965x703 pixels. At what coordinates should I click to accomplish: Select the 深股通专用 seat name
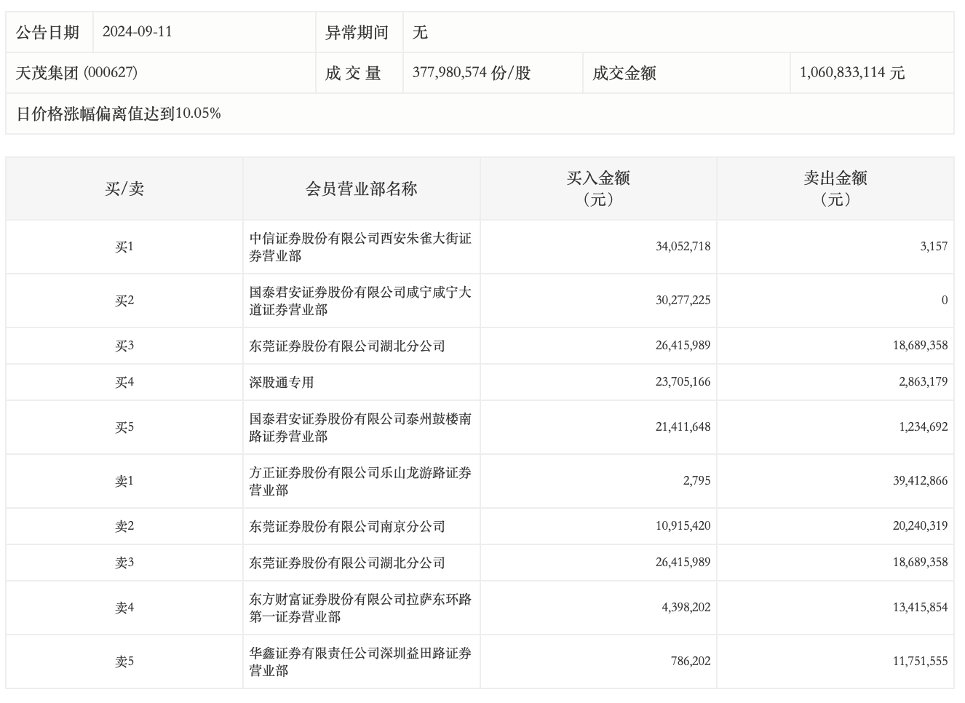[x=282, y=383]
